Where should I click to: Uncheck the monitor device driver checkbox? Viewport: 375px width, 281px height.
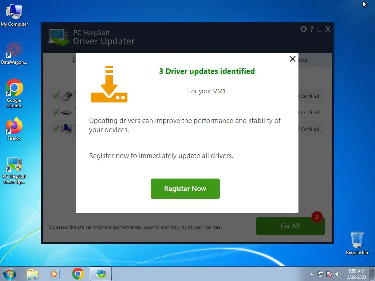(56, 128)
